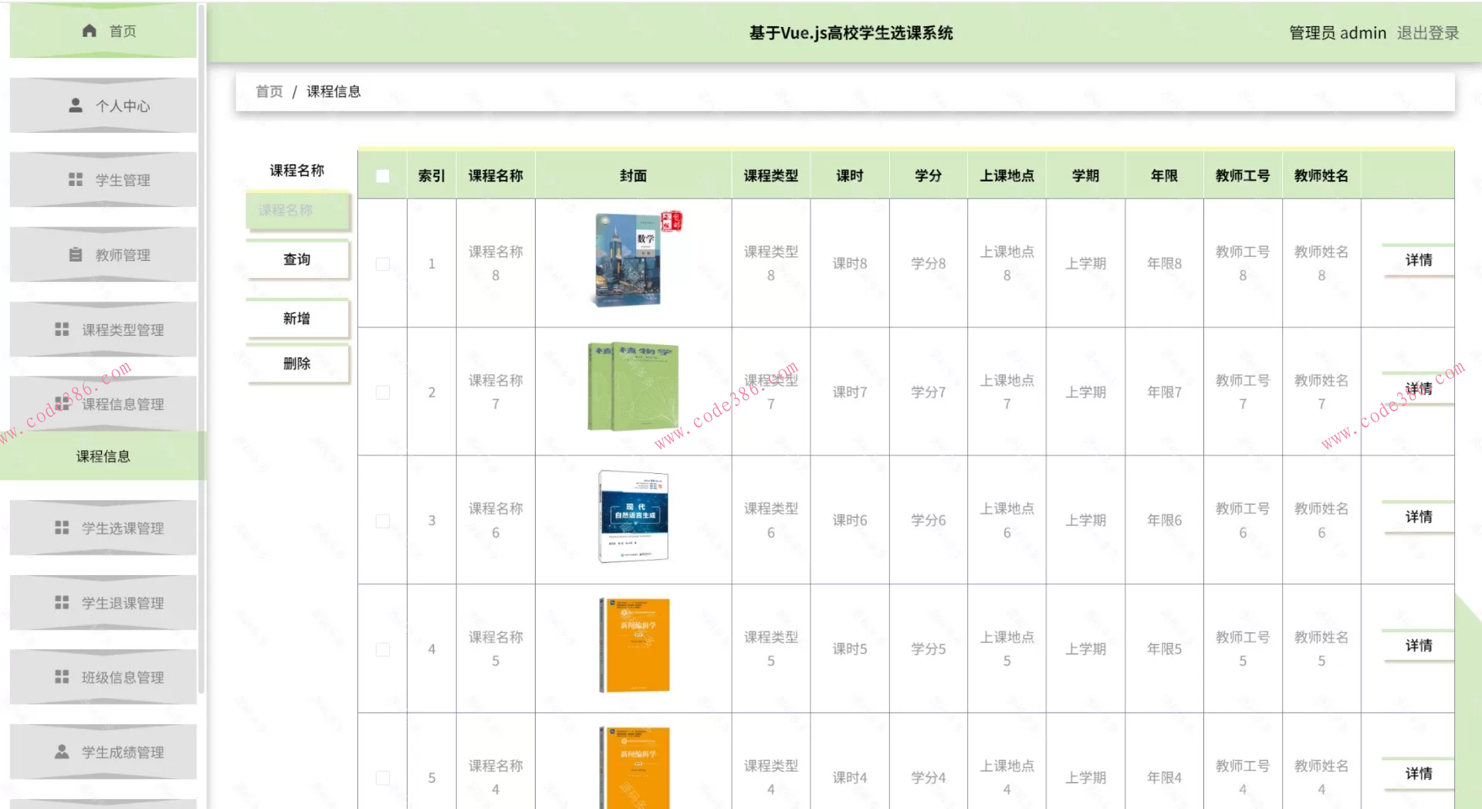Check the checkbox for 课程名称7 row
1482x809 pixels.
(x=382, y=392)
